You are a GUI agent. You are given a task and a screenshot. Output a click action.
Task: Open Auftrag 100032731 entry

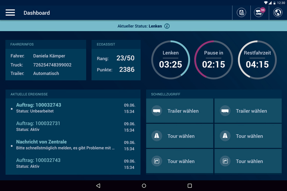pos(73,126)
